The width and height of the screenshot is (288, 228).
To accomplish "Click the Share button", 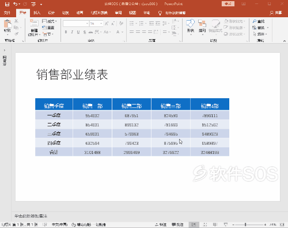I will pos(276,13).
